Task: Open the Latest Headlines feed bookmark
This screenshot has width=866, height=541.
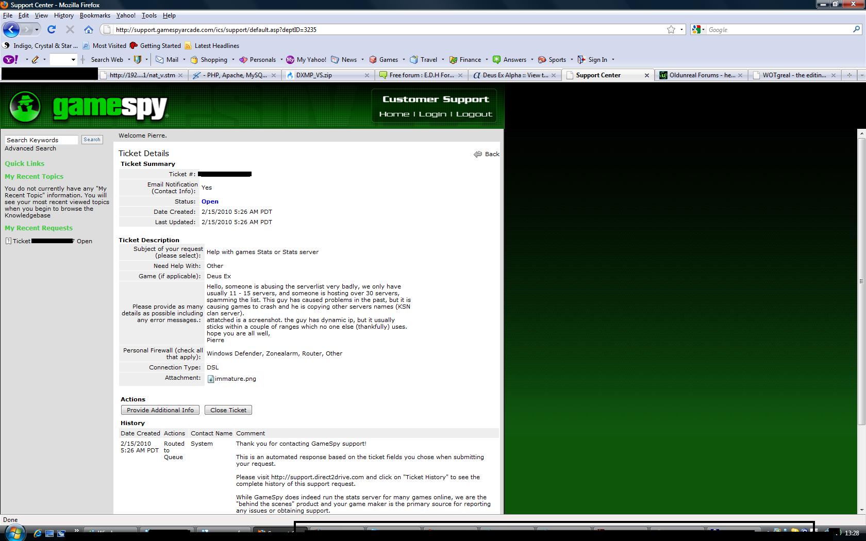Action: pyautogui.click(x=212, y=46)
